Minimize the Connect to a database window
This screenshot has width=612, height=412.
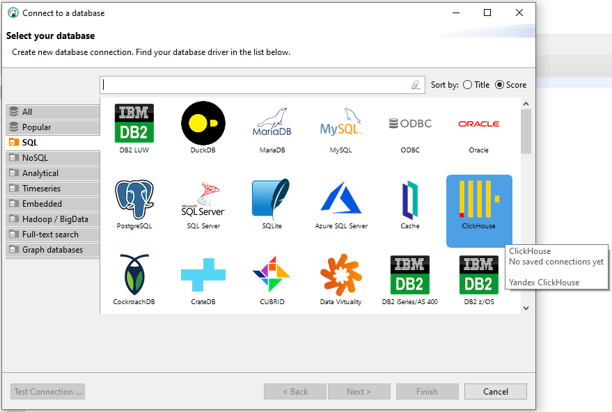[x=456, y=13]
